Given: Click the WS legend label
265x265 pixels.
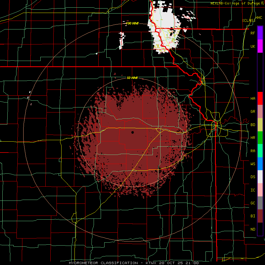Looking at the screenshot, I should coord(253,164).
